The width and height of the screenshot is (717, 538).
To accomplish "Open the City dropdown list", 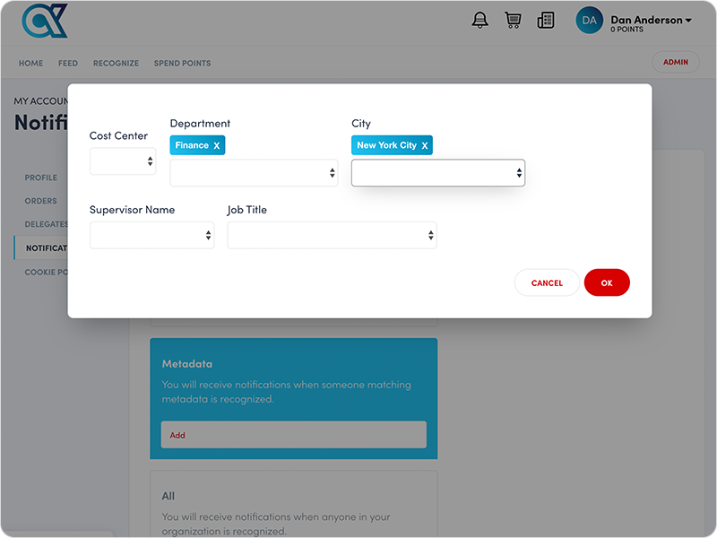I will [437, 173].
